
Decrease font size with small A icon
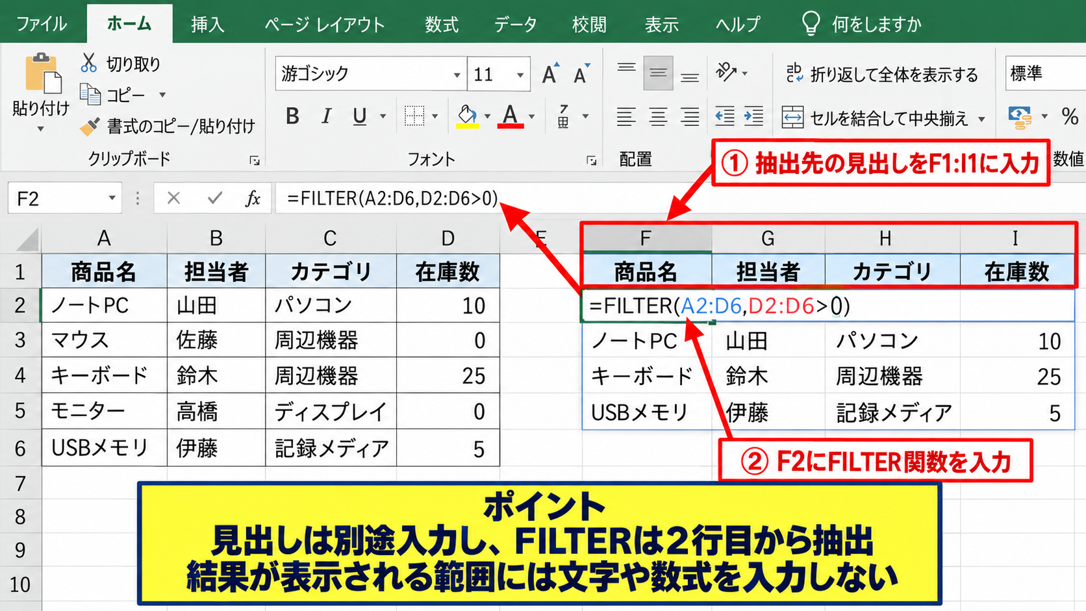(x=582, y=74)
